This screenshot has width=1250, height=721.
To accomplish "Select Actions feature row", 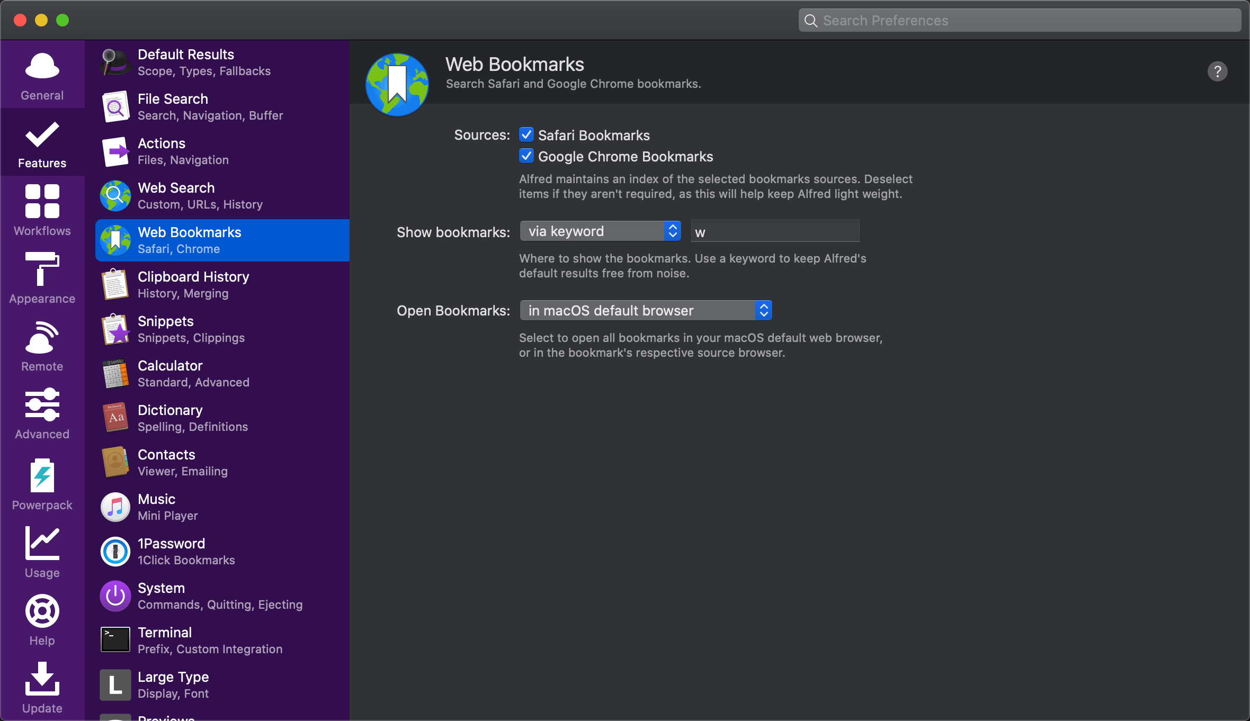I will (x=222, y=151).
